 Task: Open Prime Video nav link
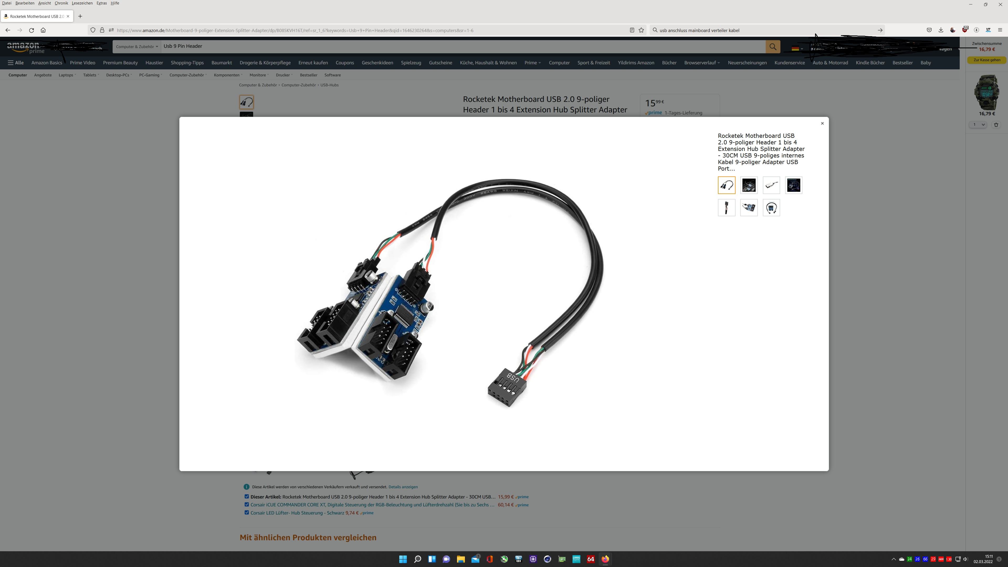(x=82, y=63)
